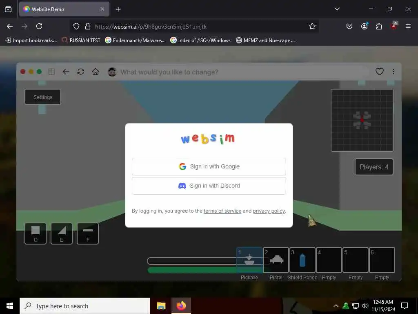The image size is (418, 314).
Task: Click the user avatar in websim bar
Action: (x=112, y=72)
